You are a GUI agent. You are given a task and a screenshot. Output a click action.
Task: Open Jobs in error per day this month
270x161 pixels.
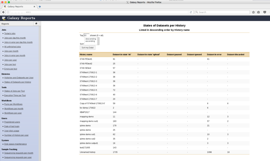(x=18, y=42)
